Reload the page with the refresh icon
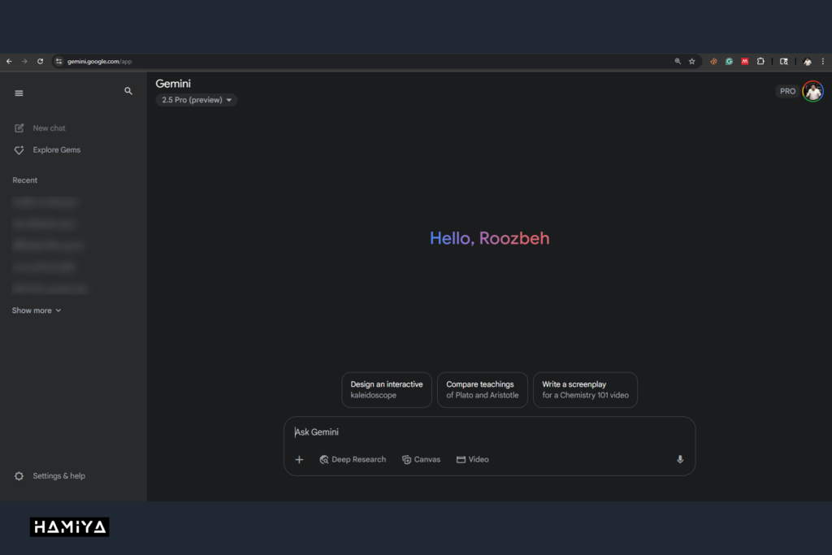Viewport: 832px width, 555px height. coord(41,62)
